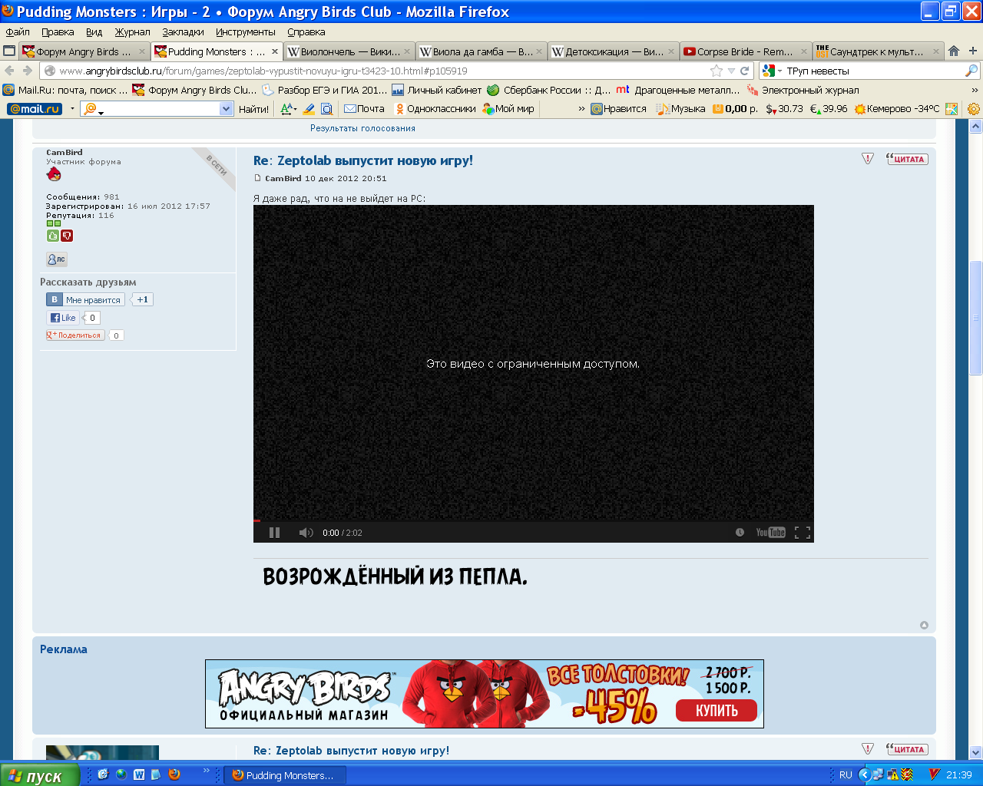983x786 pixels.
Task: Share post via Google+ 'Поделиться'
Action: click(x=75, y=335)
